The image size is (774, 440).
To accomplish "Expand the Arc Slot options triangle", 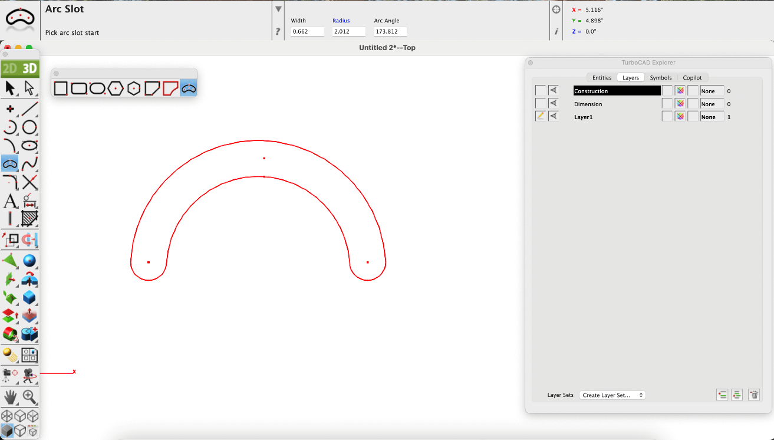I will click(x=278, y=9).
